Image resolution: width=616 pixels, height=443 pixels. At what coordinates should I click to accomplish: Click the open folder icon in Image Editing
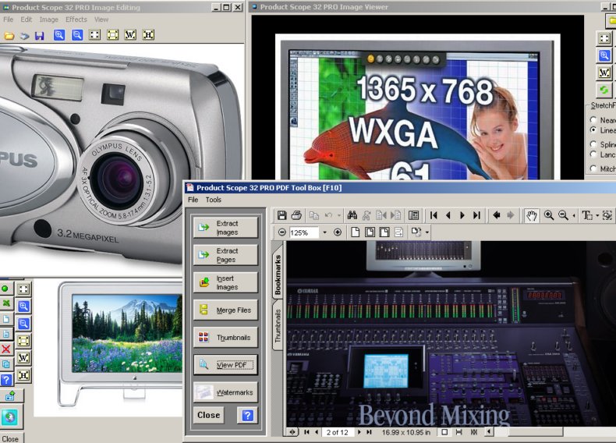(9, 36)
